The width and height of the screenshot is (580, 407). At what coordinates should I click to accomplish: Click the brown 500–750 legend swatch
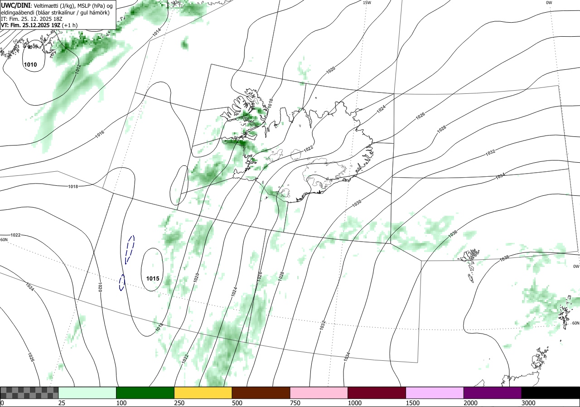[x=261, y=392]
